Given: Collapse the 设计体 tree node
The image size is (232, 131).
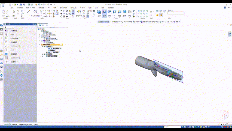Looking at the screenshot, I should pos(39,37).
